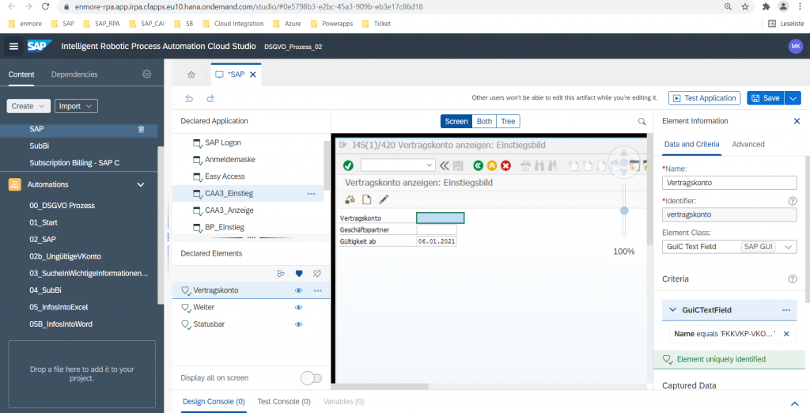
Task: Open the hamburger navigation menu
Action: point(14,47)
